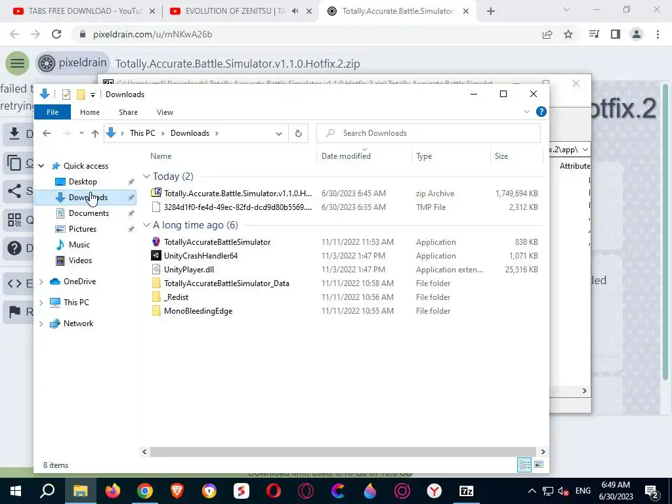Expand This PC tree node

tap(41, 303)
